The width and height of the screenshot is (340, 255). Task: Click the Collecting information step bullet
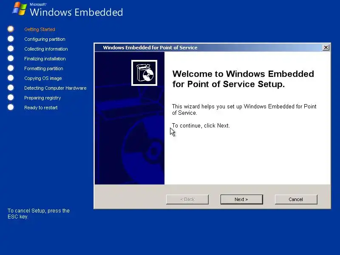11,48
